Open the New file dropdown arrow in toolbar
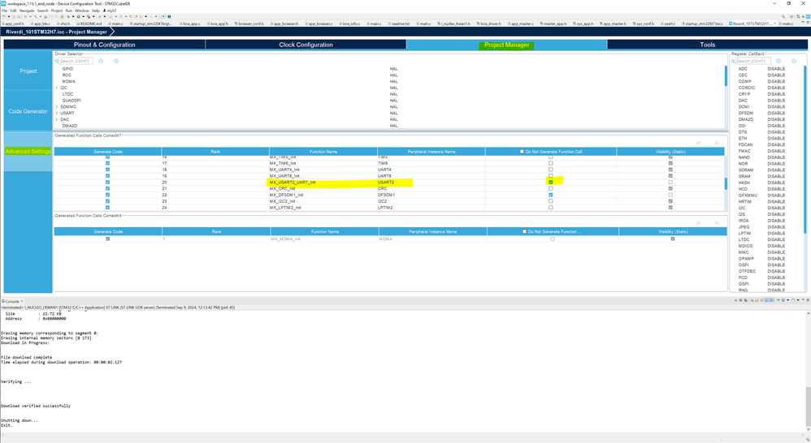This screenshot has width=811, height=443. [8, 16]
